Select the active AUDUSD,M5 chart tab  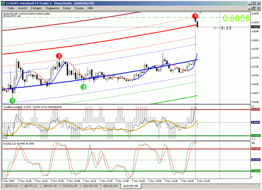pos(131,186)
